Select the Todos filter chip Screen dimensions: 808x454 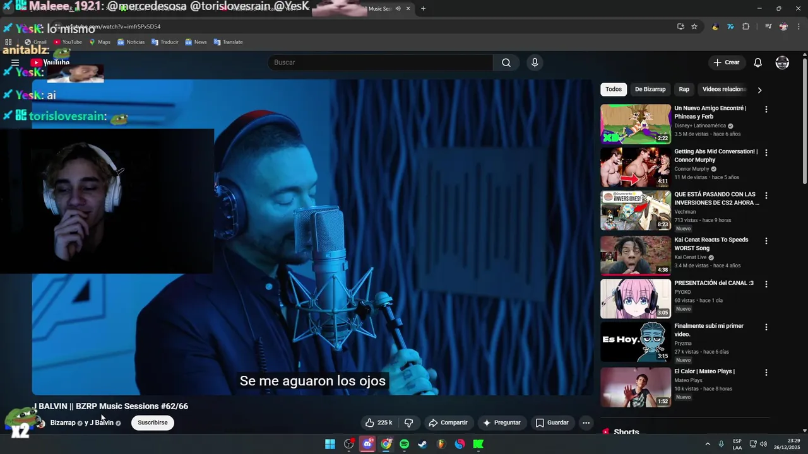614,89
